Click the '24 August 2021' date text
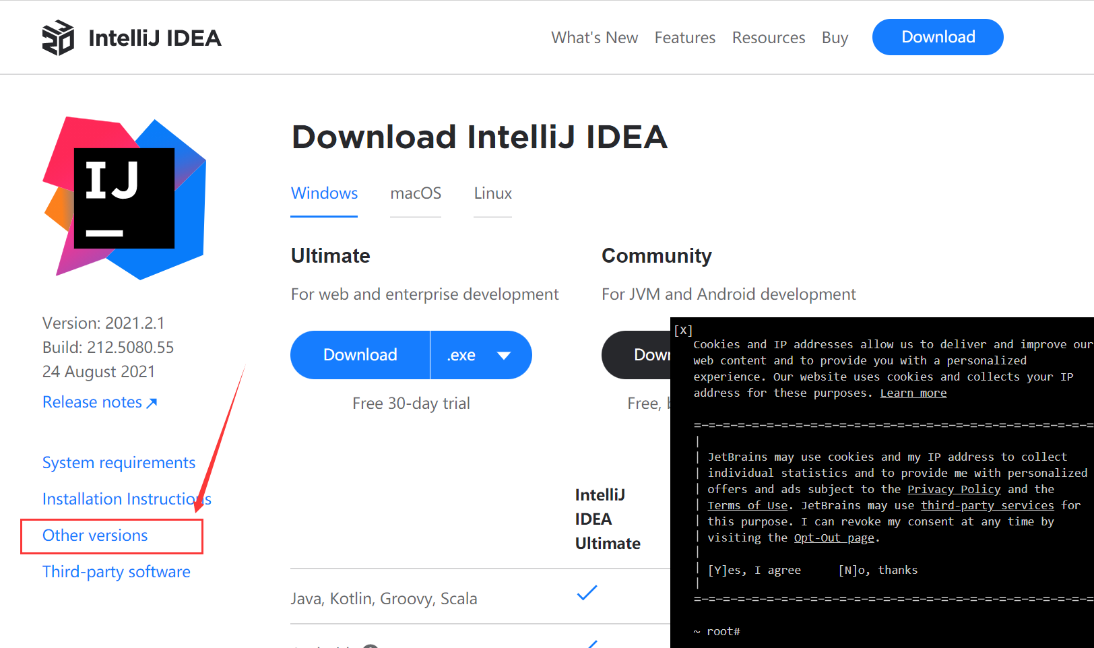 [99, 372]
